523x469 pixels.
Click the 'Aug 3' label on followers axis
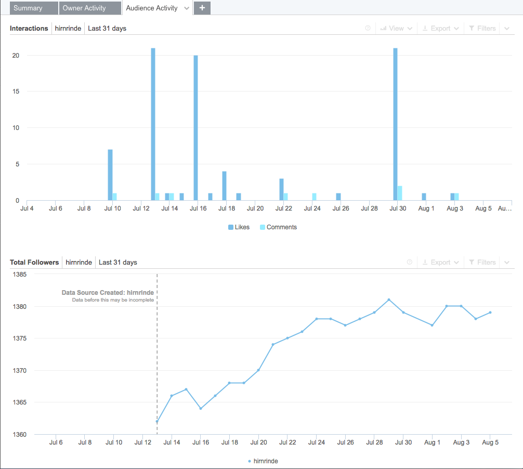pos(461,442)
